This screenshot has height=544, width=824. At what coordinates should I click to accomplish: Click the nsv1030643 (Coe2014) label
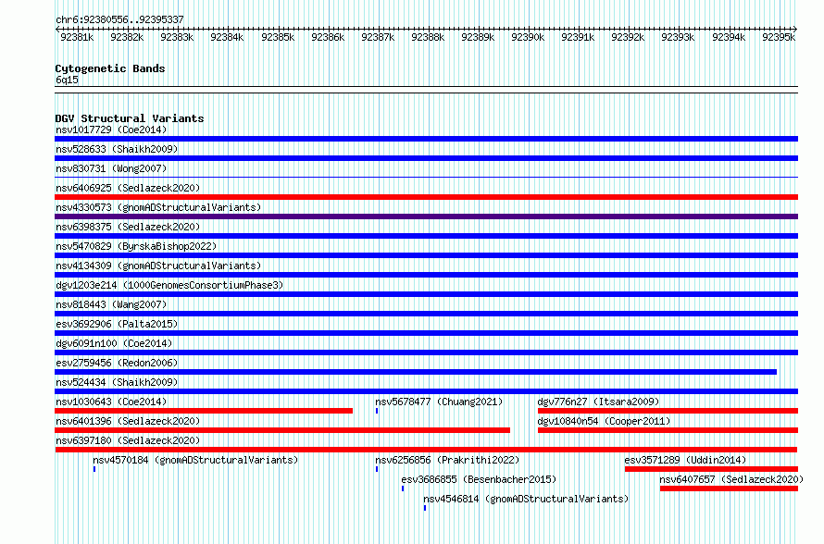(x=111, y=402)
